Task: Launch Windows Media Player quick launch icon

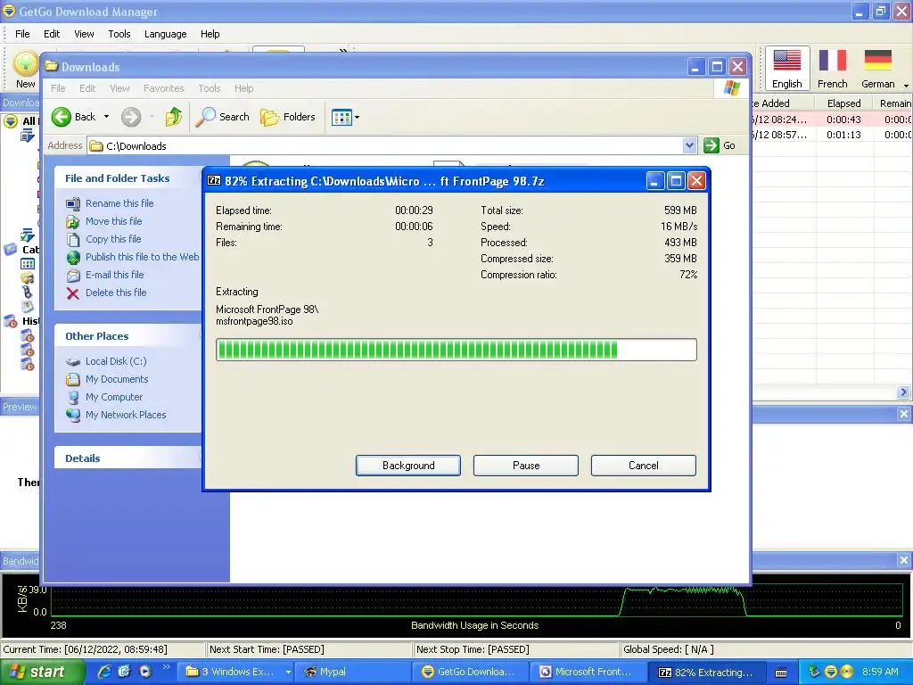Action: (145, 672)
